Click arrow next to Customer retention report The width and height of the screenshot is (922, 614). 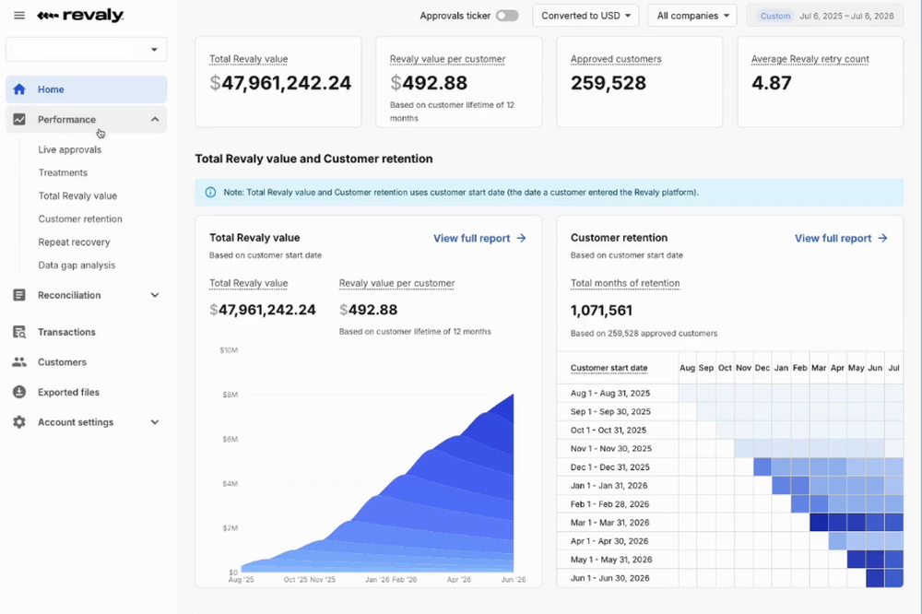tap(882, 238)
